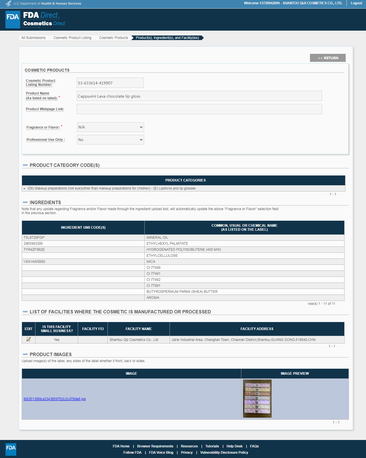Collapse the Ingredients section

pyautogui.click(x=25, y=202)
